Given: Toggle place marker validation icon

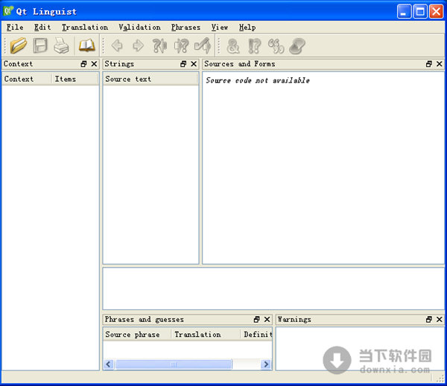Looking at the screenshot, I should click(297, 46).
